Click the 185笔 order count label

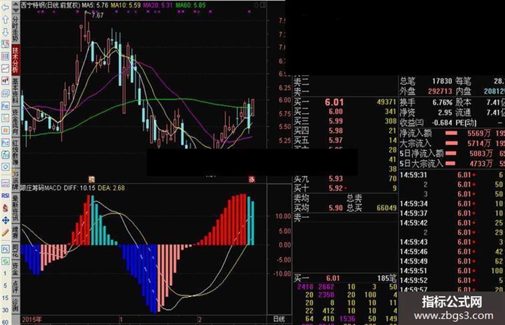coord(387,278)
